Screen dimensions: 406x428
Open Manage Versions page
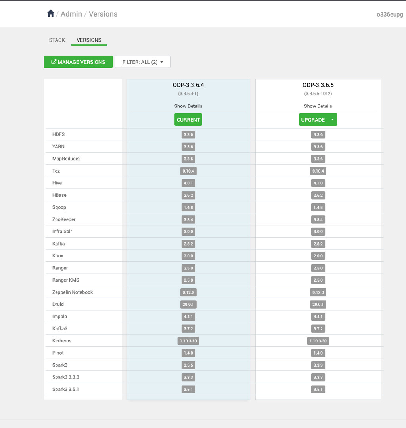pyautogui.click(x=78, y=62)
